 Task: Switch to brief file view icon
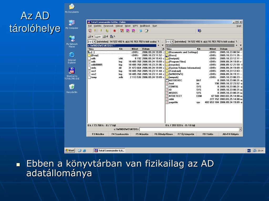coord(96,31)
